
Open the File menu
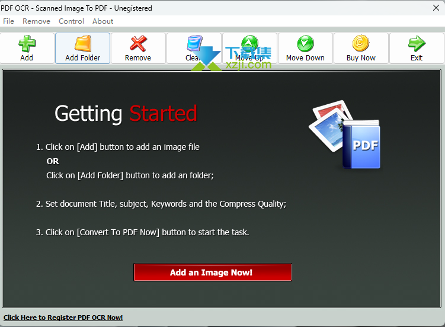coord(8,21)
